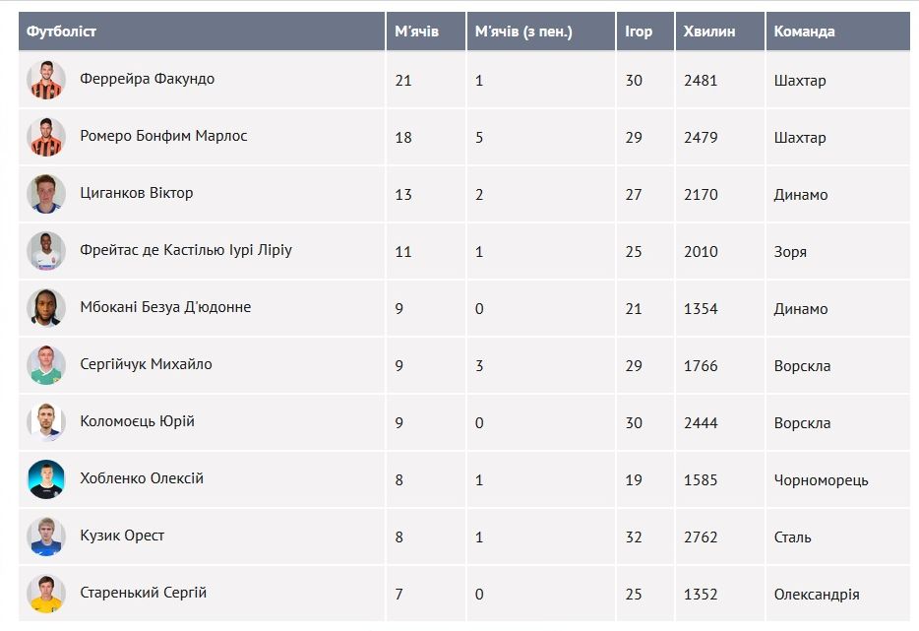Open Циганков Віктор's player photo
The image size is (919, 631).
[46, 194]
